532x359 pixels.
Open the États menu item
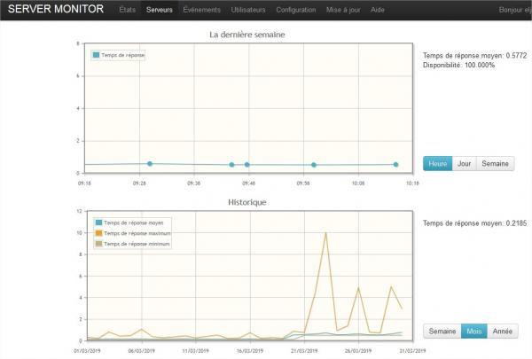128,10
